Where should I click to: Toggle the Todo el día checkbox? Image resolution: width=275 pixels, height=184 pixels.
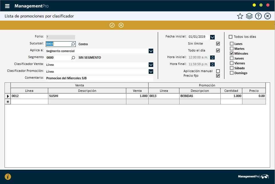pos(218,51)
